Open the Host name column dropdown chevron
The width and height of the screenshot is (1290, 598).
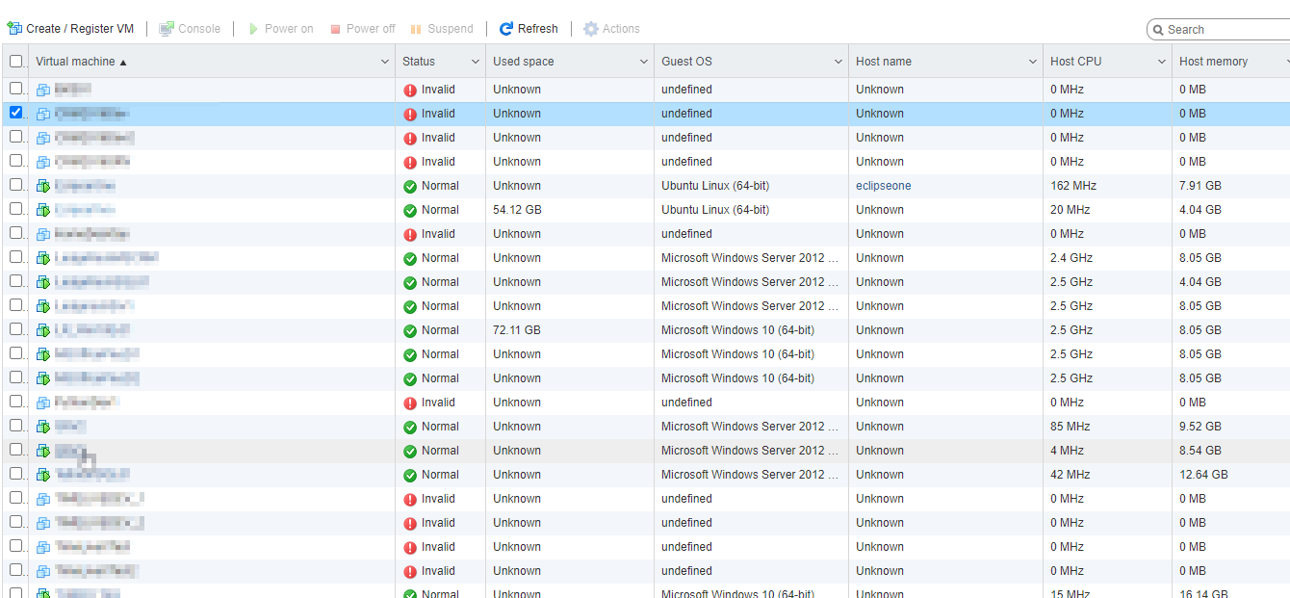click(1033, 62)
